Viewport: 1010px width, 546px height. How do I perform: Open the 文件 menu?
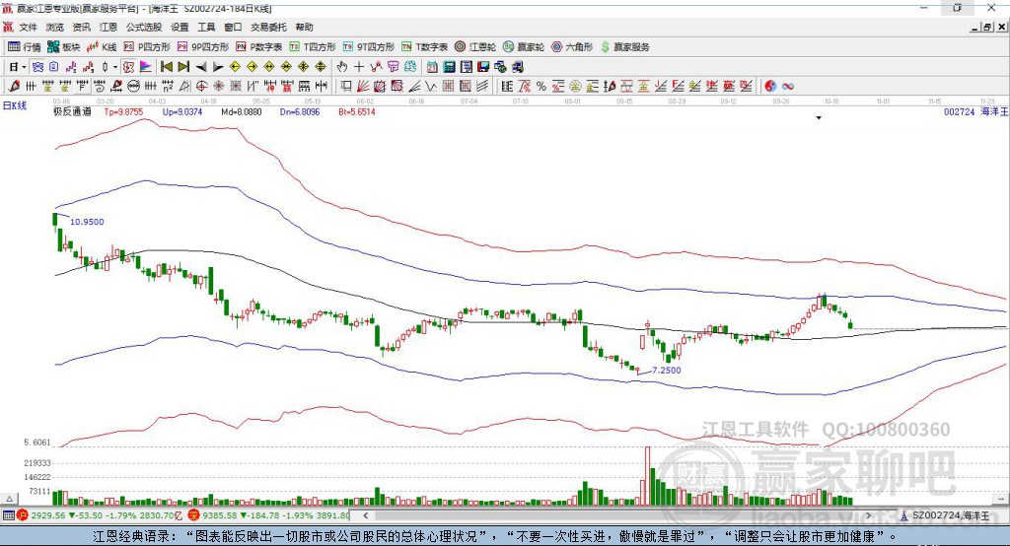point(29,27)
